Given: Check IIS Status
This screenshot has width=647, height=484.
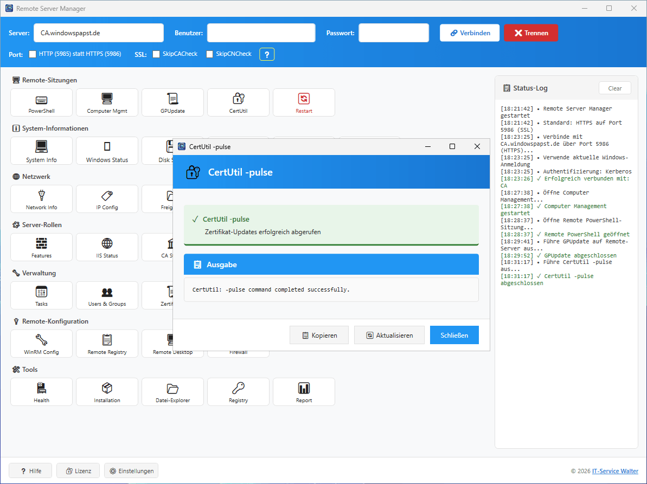Looking at the screenshot, I should pos(107,247).
